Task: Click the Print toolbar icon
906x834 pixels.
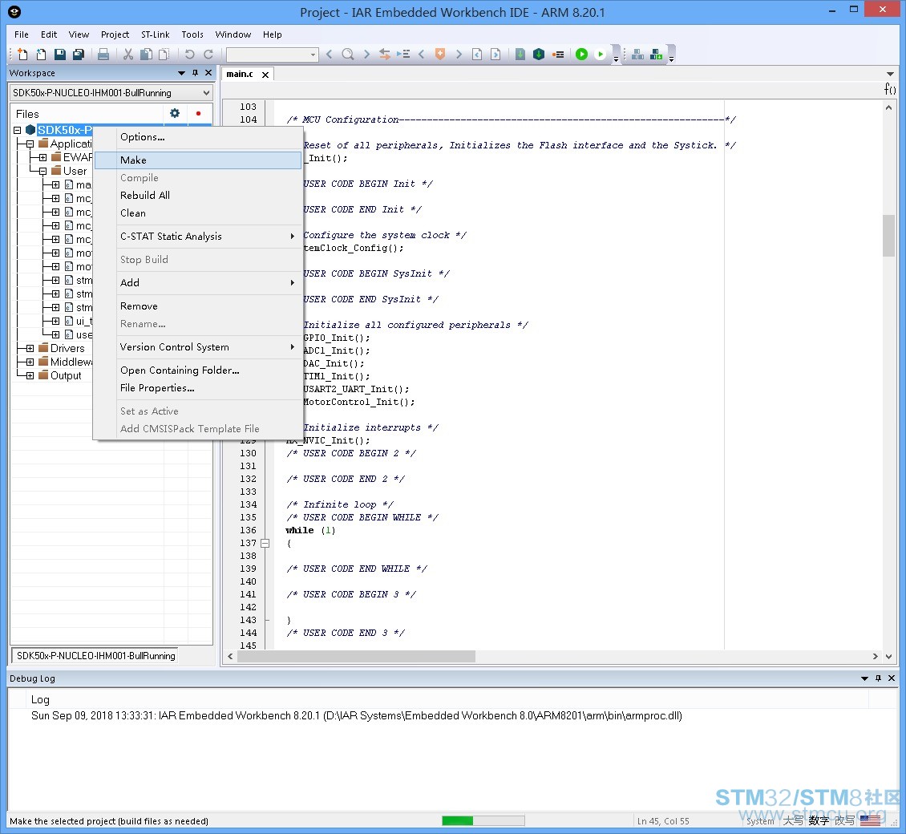Action: 103,55
